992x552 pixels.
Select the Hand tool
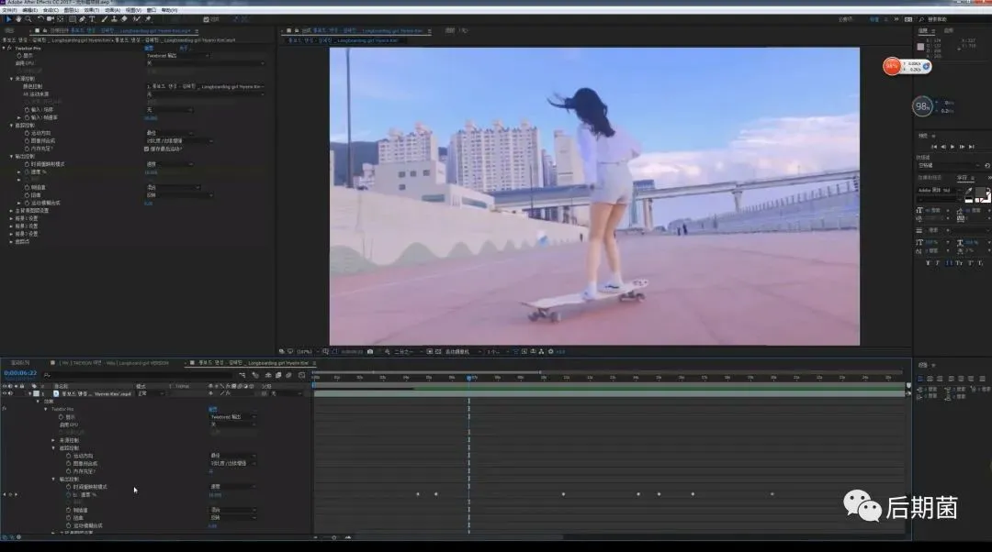pos(17,18)
